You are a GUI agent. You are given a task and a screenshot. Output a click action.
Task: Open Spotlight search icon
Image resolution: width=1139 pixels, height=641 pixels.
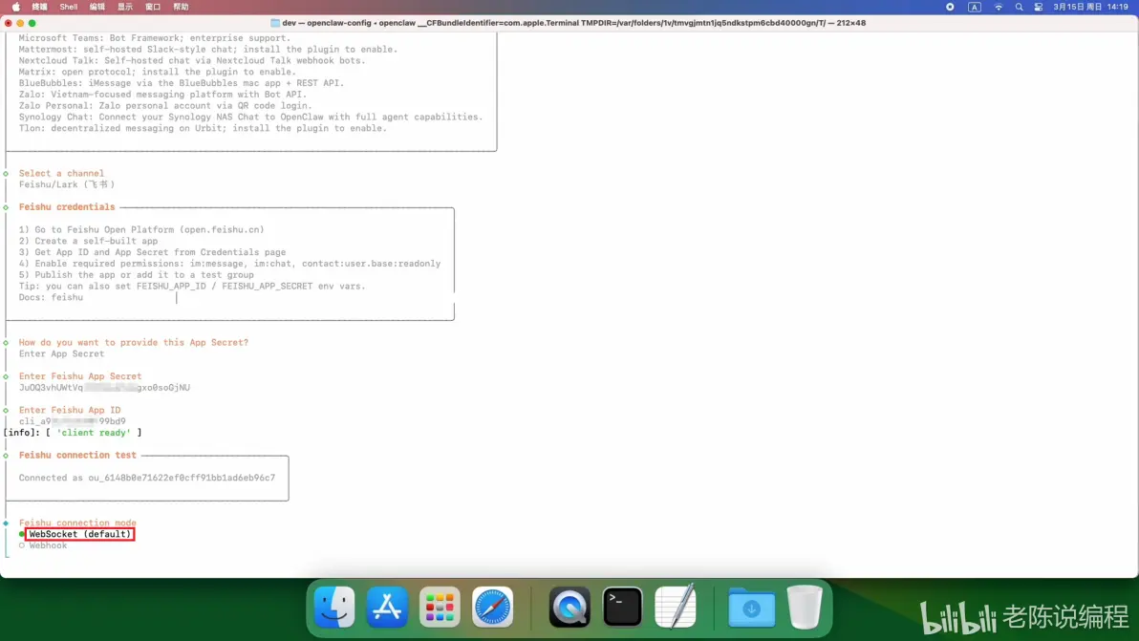pos(1019,7)
